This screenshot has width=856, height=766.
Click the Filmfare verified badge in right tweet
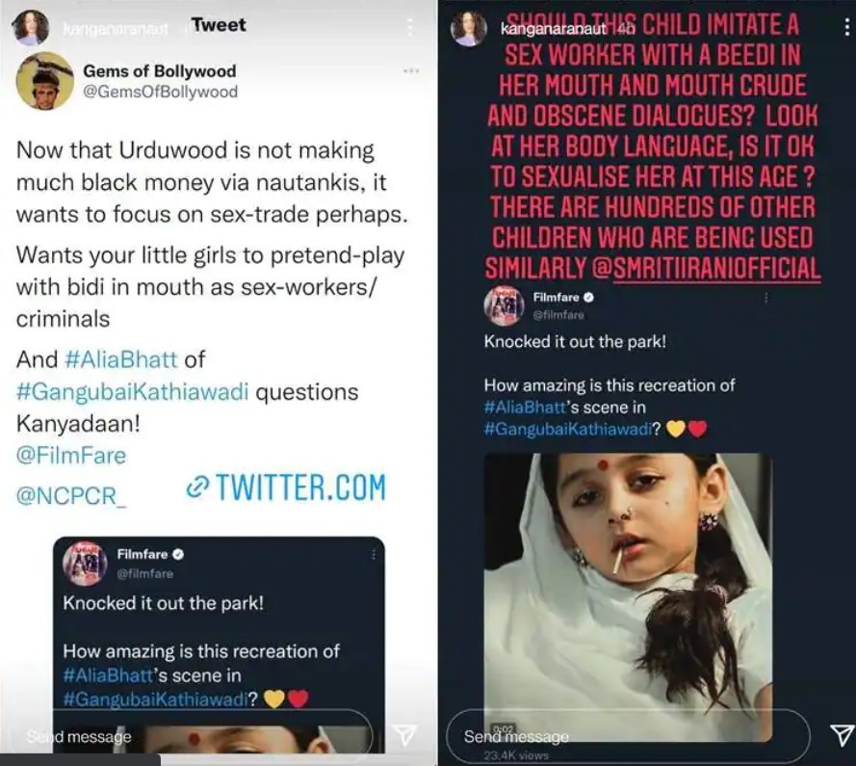click(x=588, y=298)
